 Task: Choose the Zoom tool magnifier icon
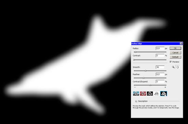[173, 67]
